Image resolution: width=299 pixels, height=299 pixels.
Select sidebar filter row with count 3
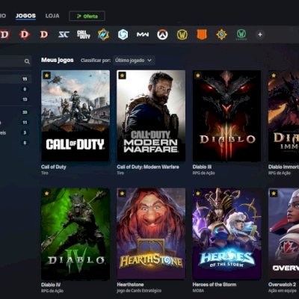tap(16, 133)
